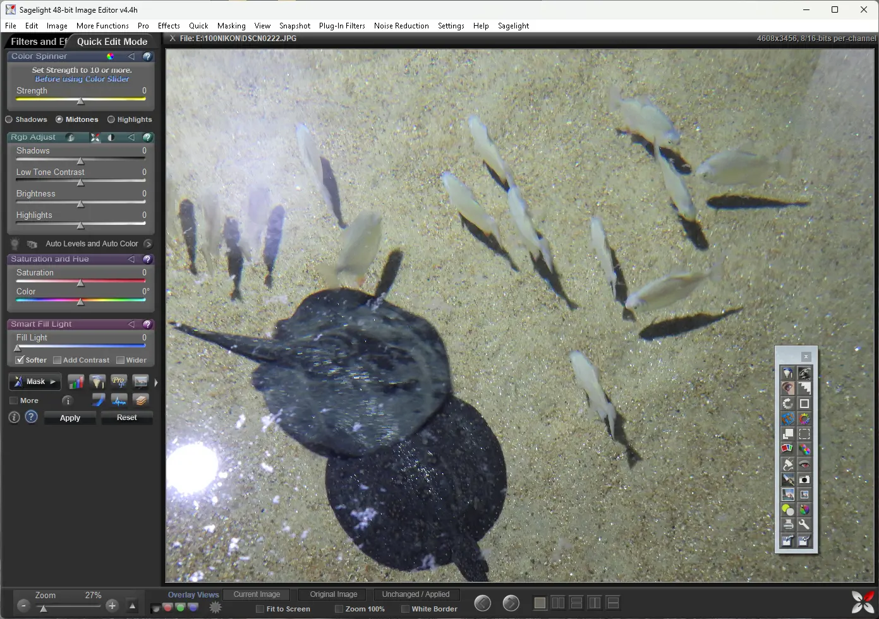Screen dimensions: 879x619
Task: Collapse the Smart Fill Light panel
Action: tap(131, 324)
